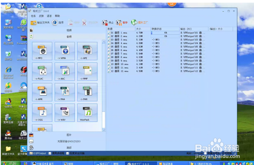Open the 语言 menu

pos(49,16)
